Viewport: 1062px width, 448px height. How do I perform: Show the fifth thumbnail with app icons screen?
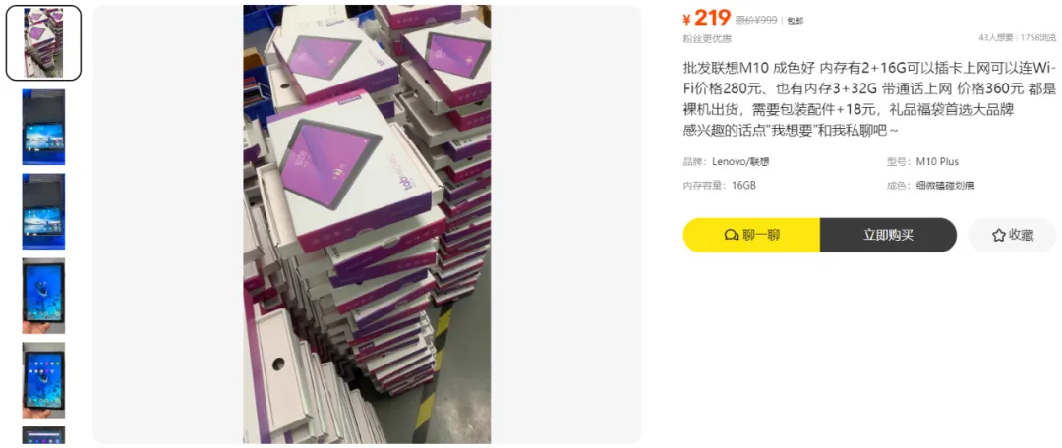[43, 379]
